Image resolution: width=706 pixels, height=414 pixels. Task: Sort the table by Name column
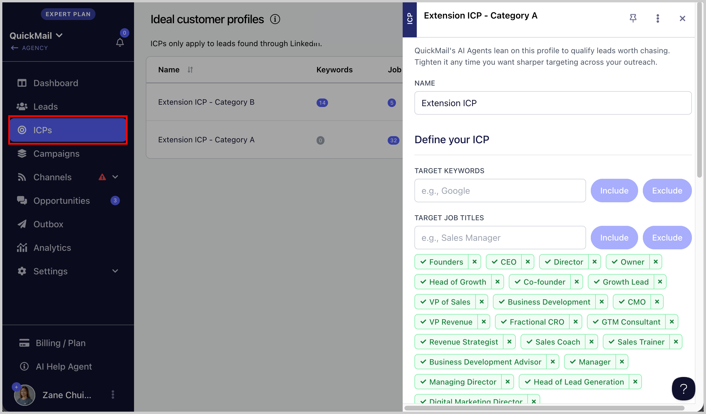click(x=190, y=70)
